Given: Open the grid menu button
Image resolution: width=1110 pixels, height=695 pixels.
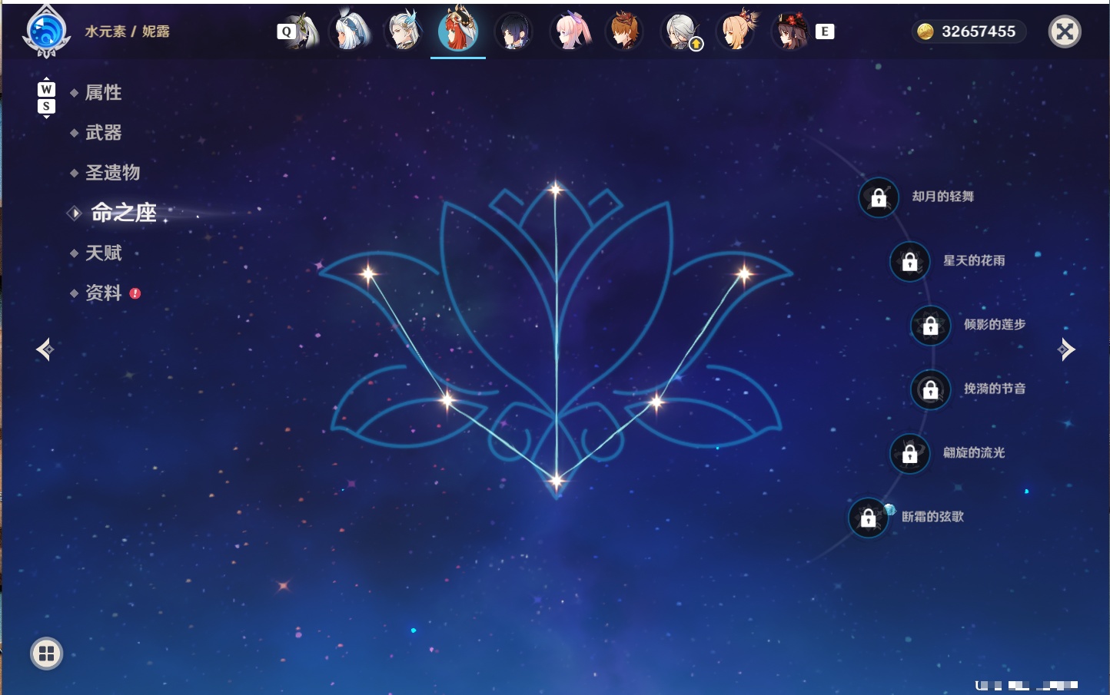Looking at the screenshot, I should pos(46,654).
